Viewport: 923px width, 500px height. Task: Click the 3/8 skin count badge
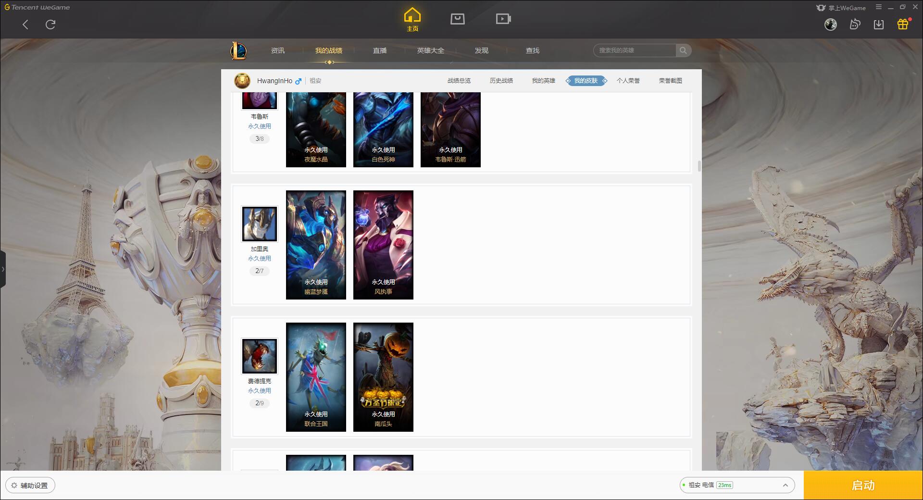point(260,139)
